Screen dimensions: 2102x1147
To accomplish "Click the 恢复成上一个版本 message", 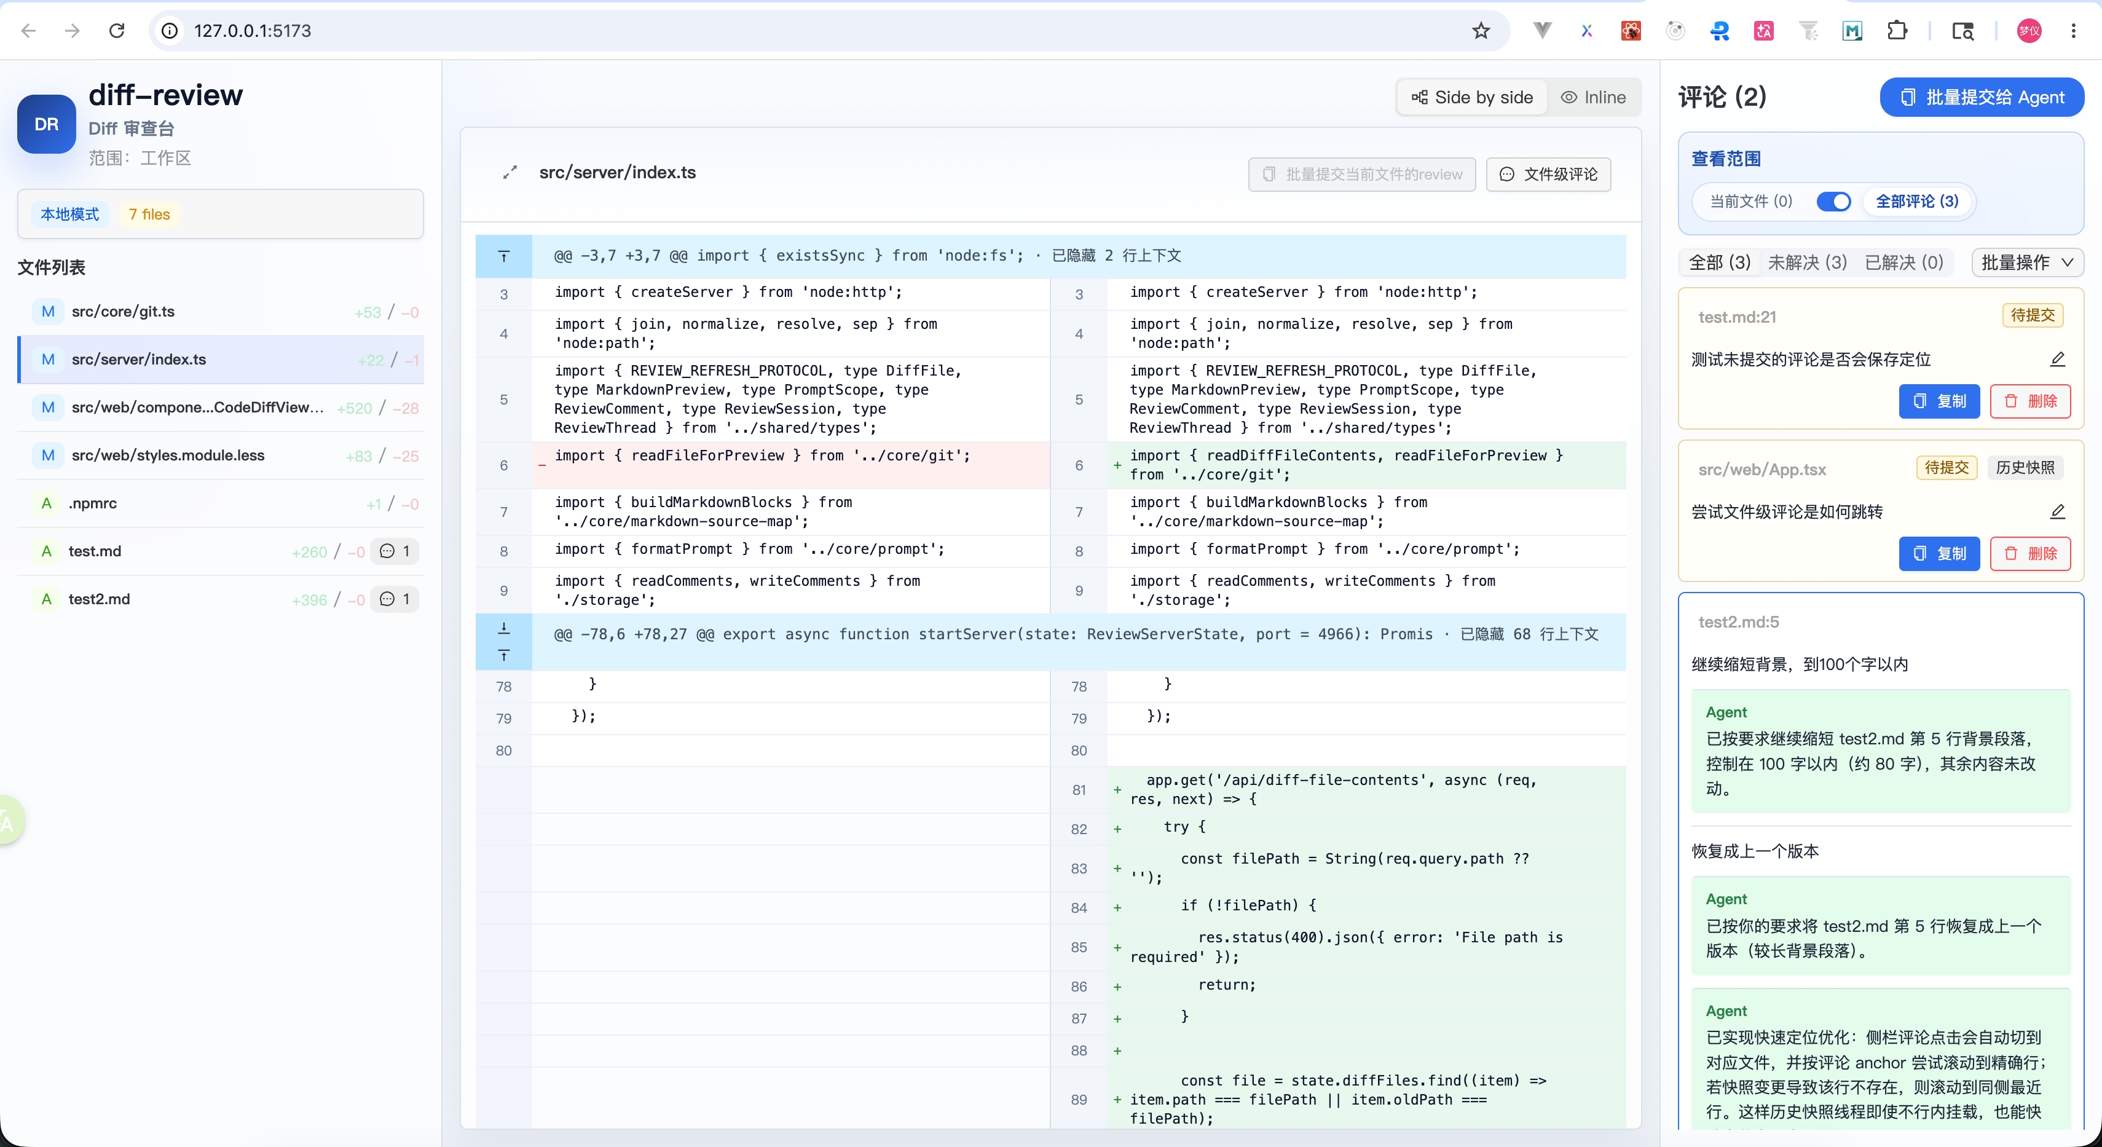I will tap(1754, 851).
